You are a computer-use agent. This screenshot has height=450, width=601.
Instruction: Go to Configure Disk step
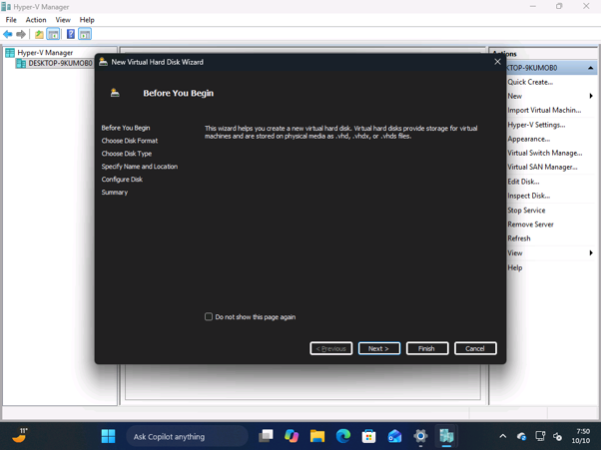tap(122, 180)
